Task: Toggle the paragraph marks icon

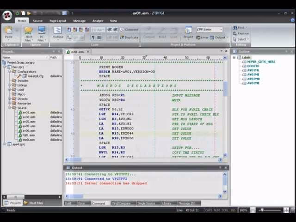Action: pos(93,37)
